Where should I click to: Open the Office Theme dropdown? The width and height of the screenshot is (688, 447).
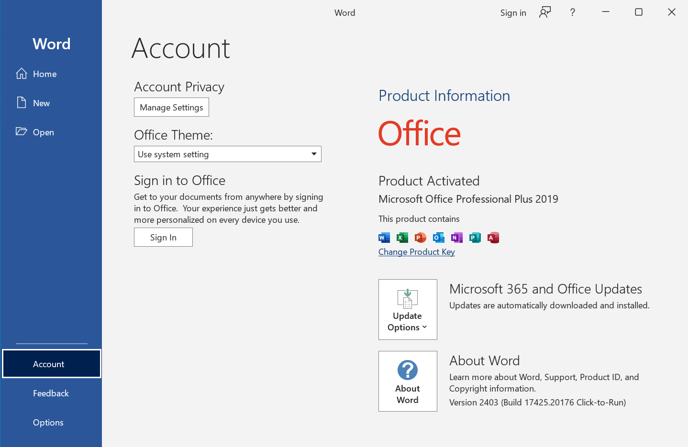coord(228,154)
